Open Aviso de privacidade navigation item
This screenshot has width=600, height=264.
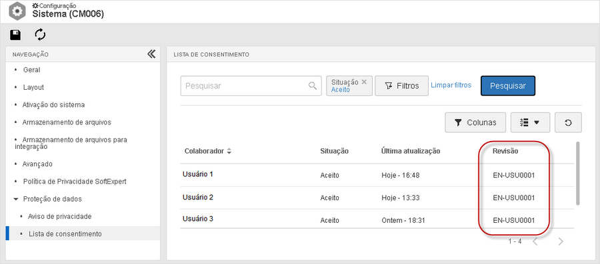[60, 216]
